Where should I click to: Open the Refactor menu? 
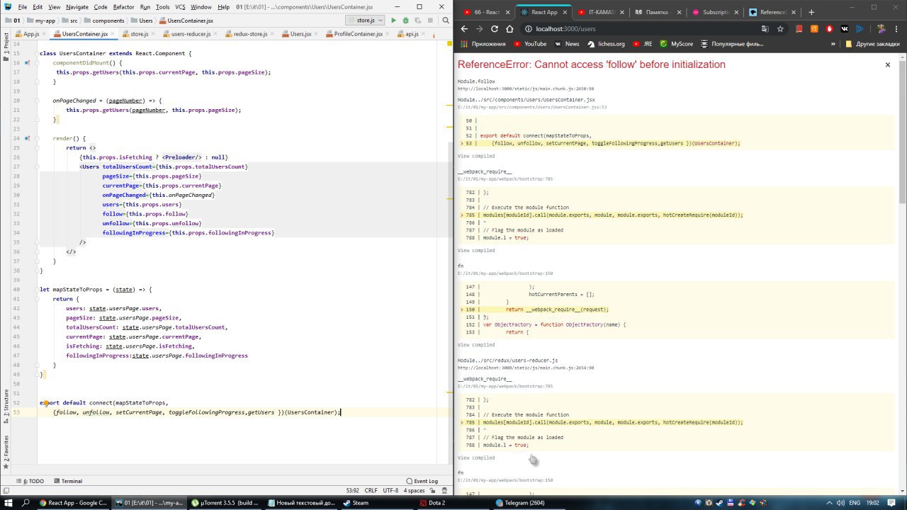point(123,7)
